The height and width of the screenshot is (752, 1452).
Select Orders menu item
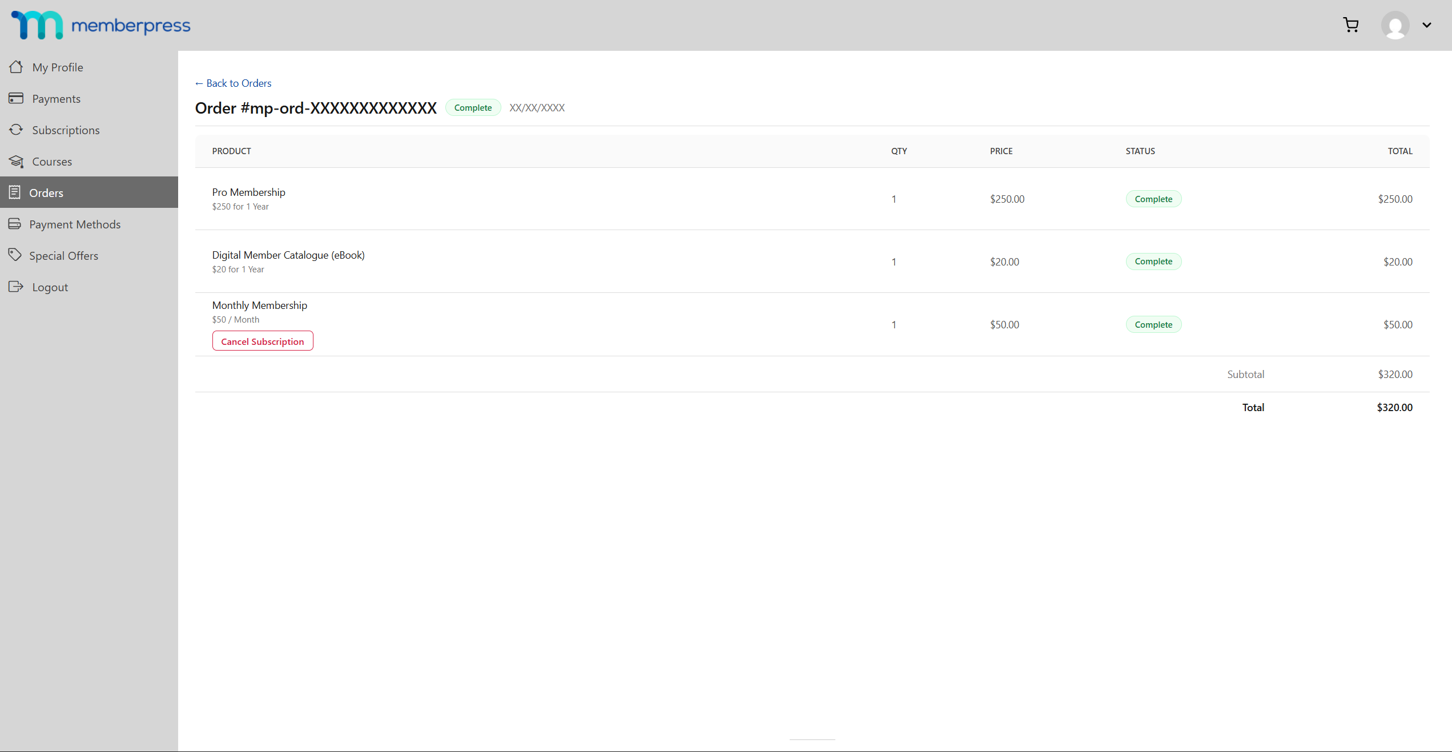tap(89, 192)
